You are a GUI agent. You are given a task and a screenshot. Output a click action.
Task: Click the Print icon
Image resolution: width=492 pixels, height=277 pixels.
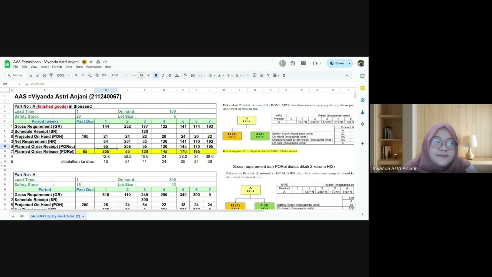tap(44, 75)
